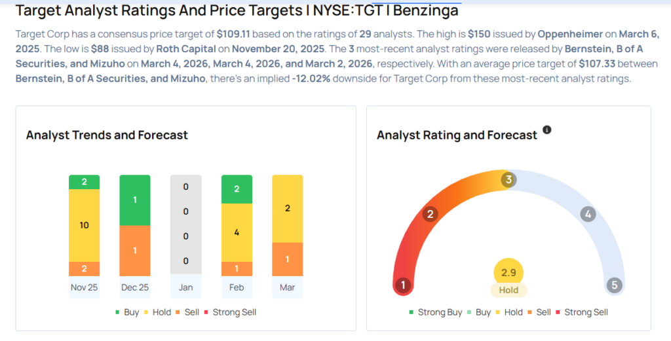The image size is (671, 341).
Task: Click the number 2 marker on the gauge
Action: [431, 214]
